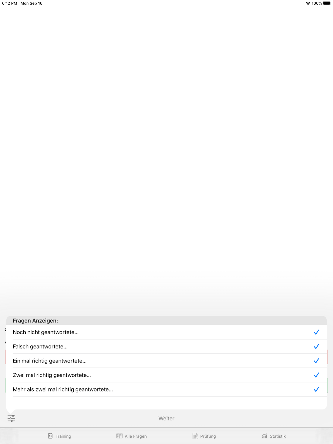This screenshot has height=444, width=333.
Task: Tap the Wi-Fi status icon
Action: click(308, 3)
